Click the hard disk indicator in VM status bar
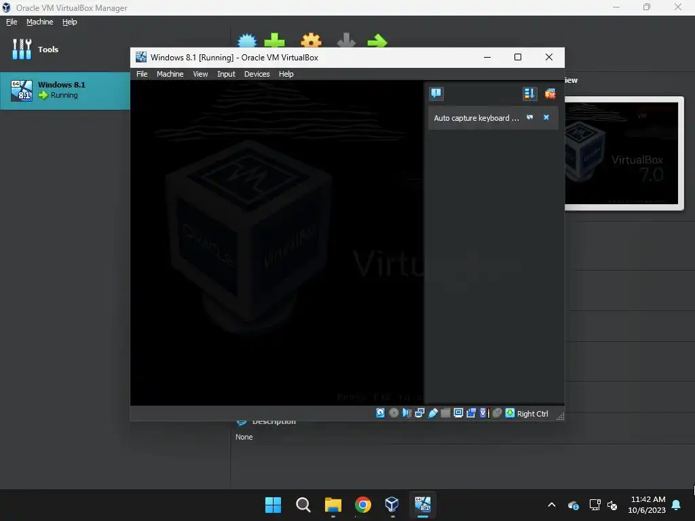This screenshot has width=695, height=521. [x=380, y=413]
